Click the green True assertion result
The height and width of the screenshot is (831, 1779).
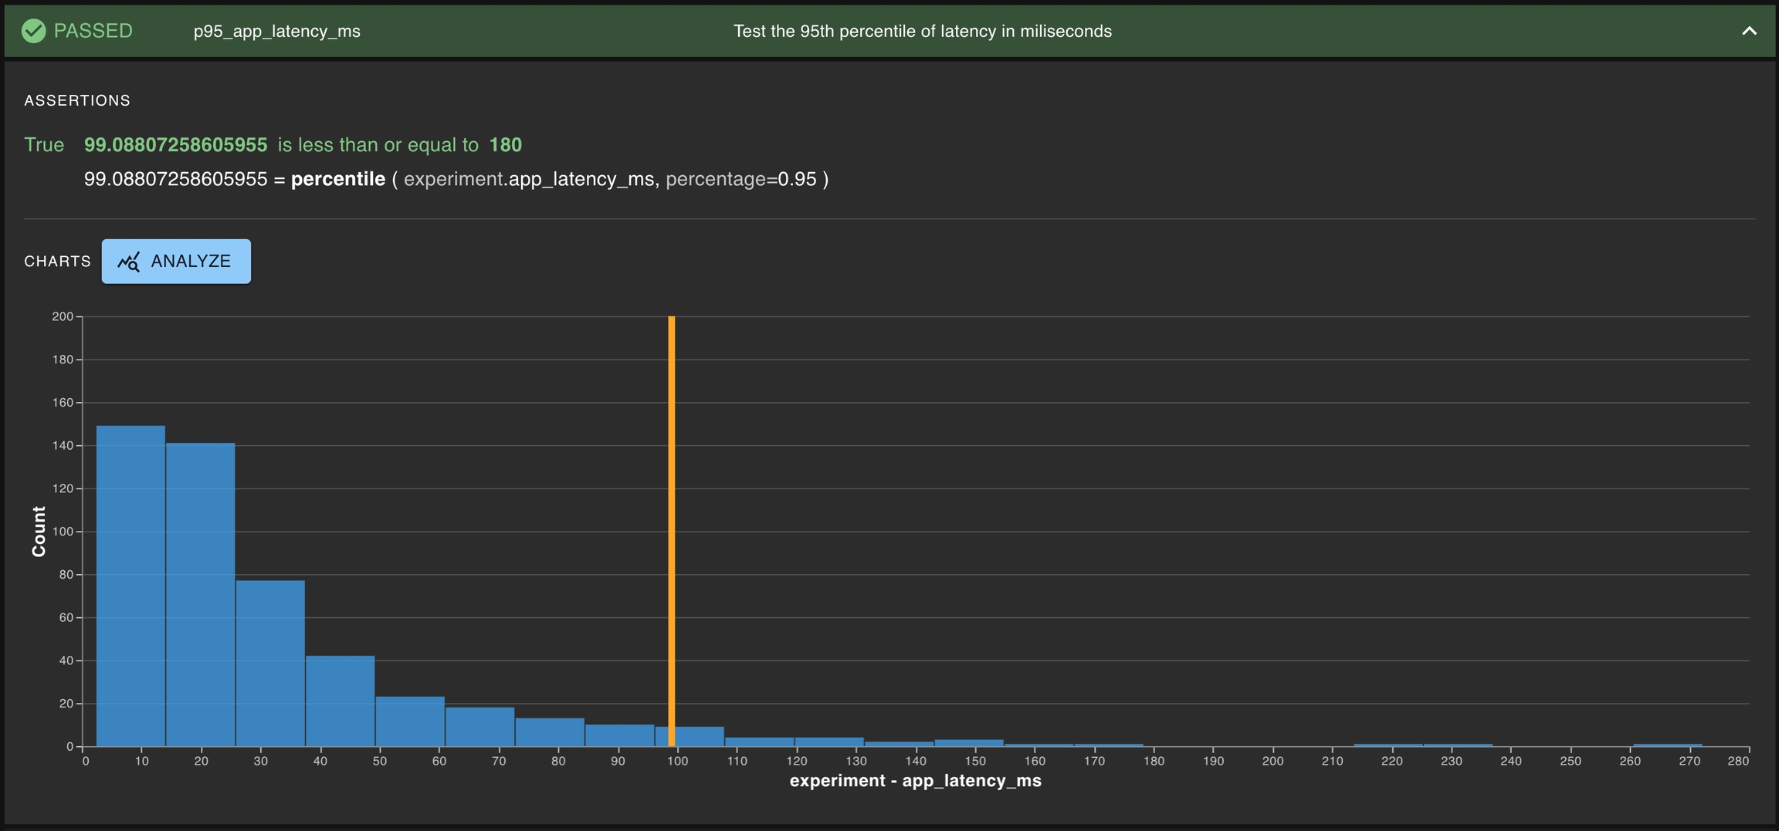click(44, 145)
